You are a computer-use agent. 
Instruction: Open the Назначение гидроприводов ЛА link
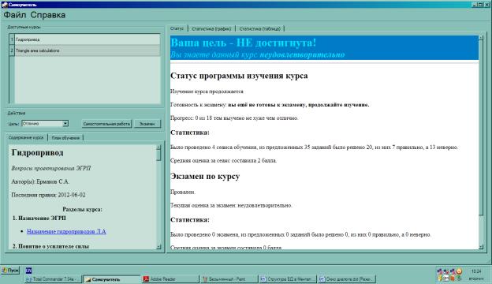tap(66, 231)
